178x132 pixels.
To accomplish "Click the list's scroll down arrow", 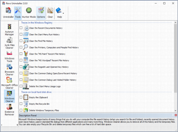I will 175,110.
